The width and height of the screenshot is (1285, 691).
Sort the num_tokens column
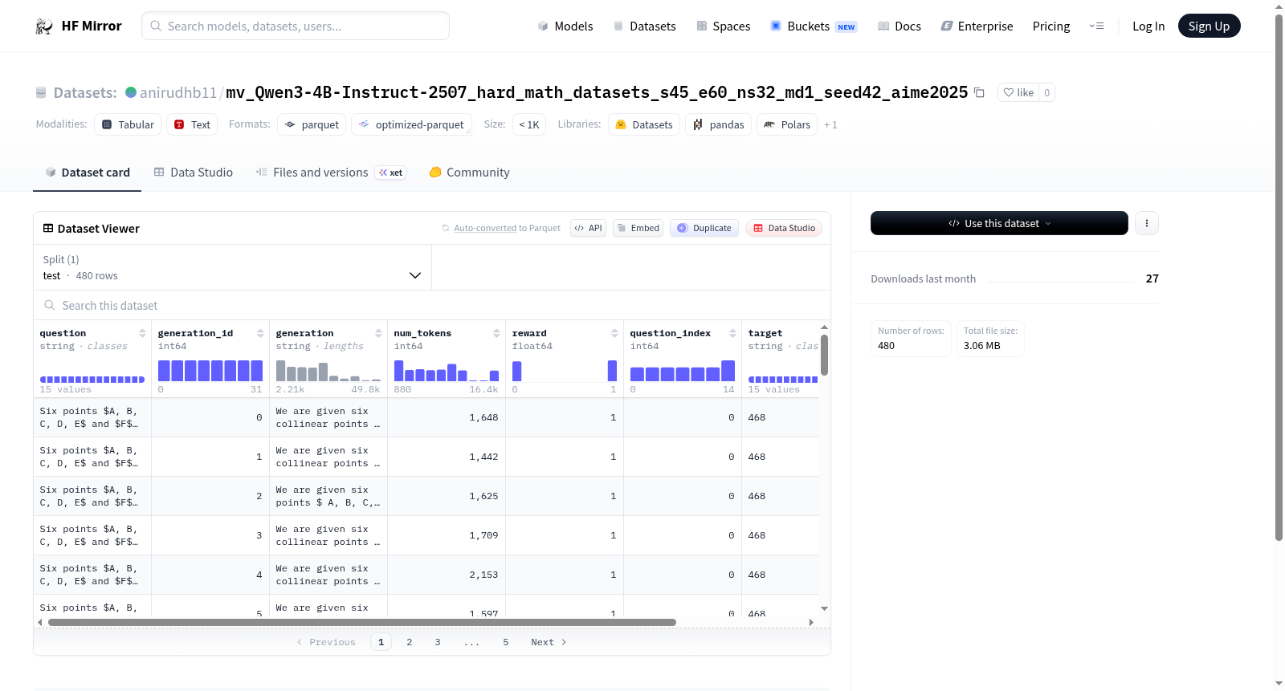496,333
